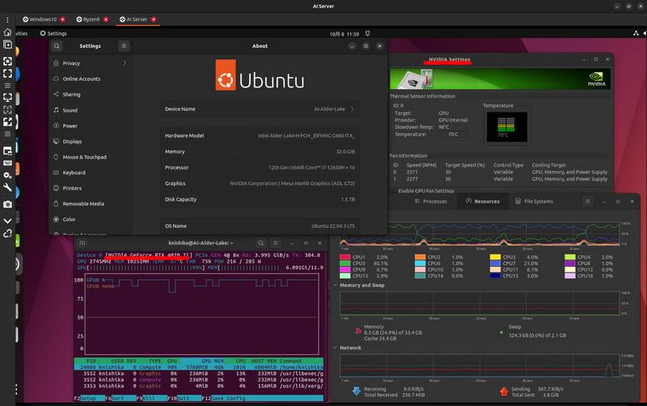Enable GPU Fan Settings checkbox
The height and width of the screenshot is (406, 647).
395,191
